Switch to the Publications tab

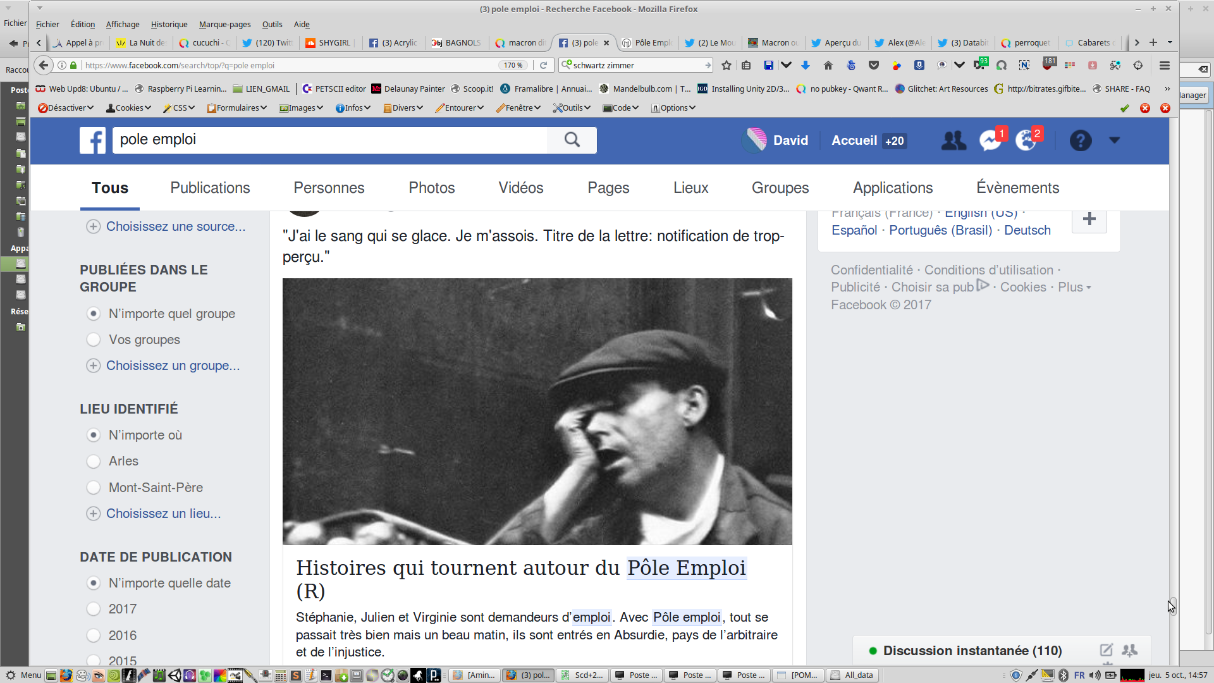[210, 188]
